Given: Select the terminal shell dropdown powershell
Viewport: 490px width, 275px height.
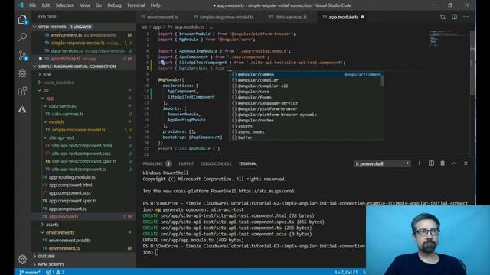Looking at the screenshot, I should [382, 163].
